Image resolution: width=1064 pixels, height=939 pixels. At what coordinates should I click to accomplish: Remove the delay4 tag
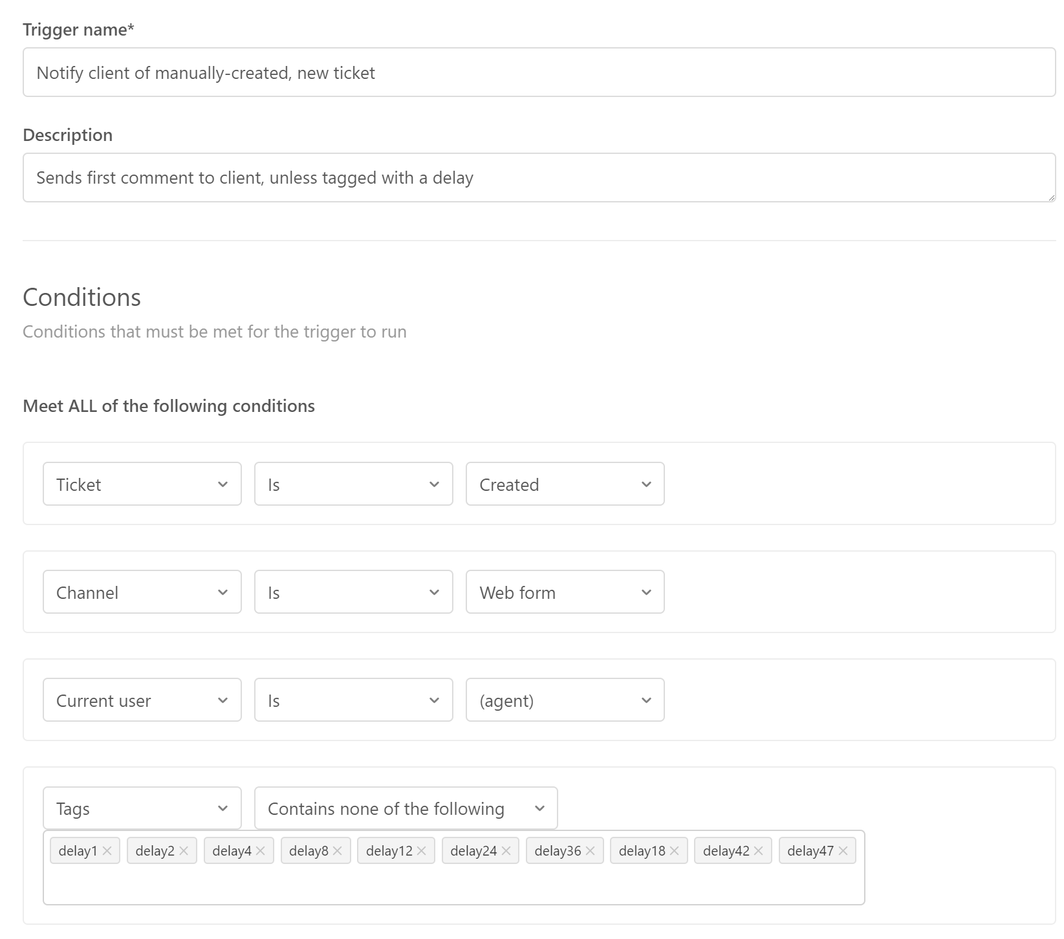tap(261, 851)
